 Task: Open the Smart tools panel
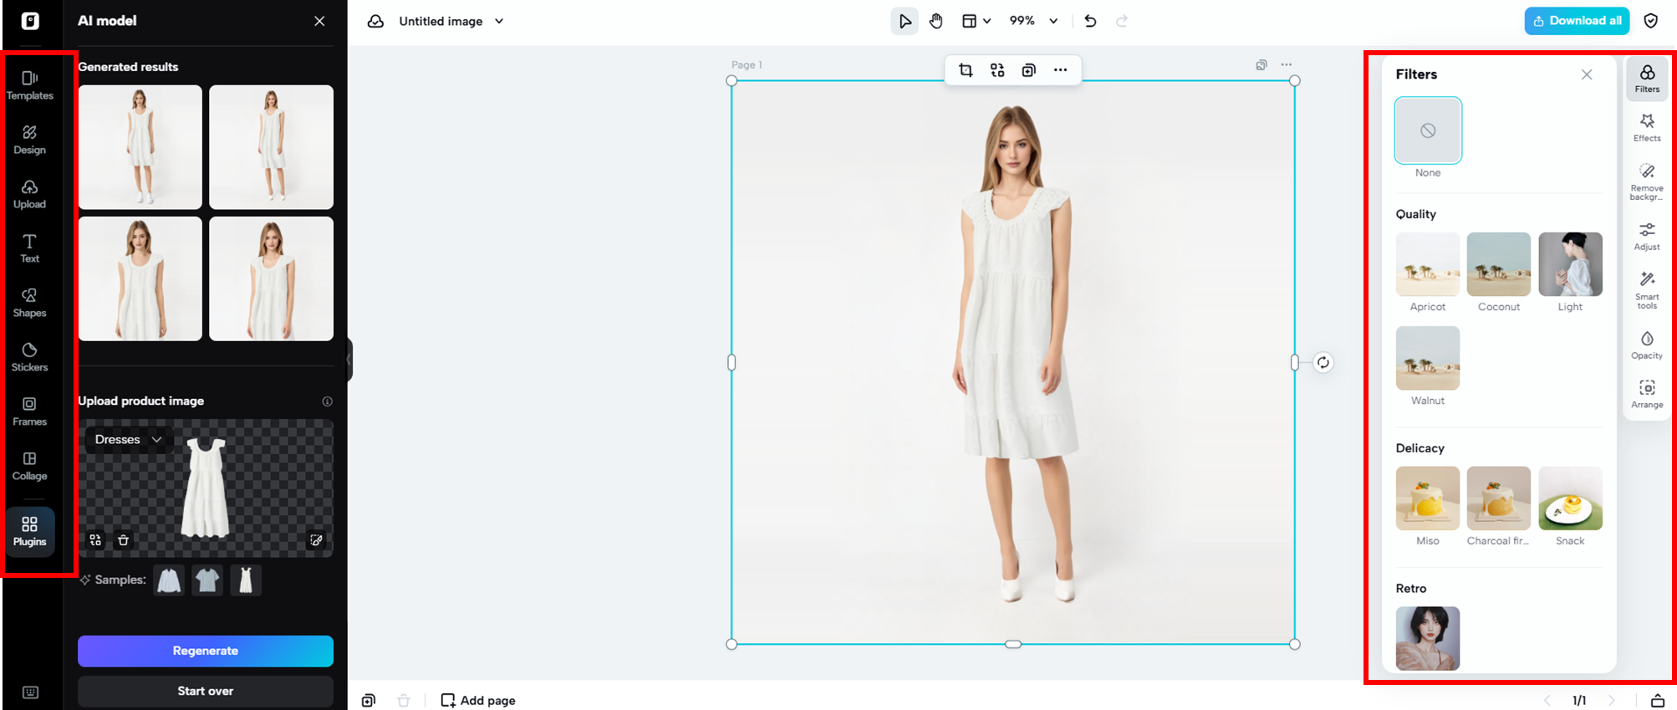pos(1646,289)
